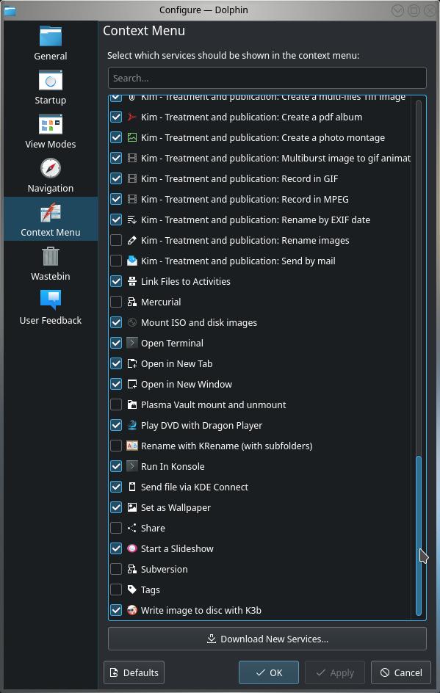
Task: Select the View Modes sidebar icon
Action: (51, 125)
